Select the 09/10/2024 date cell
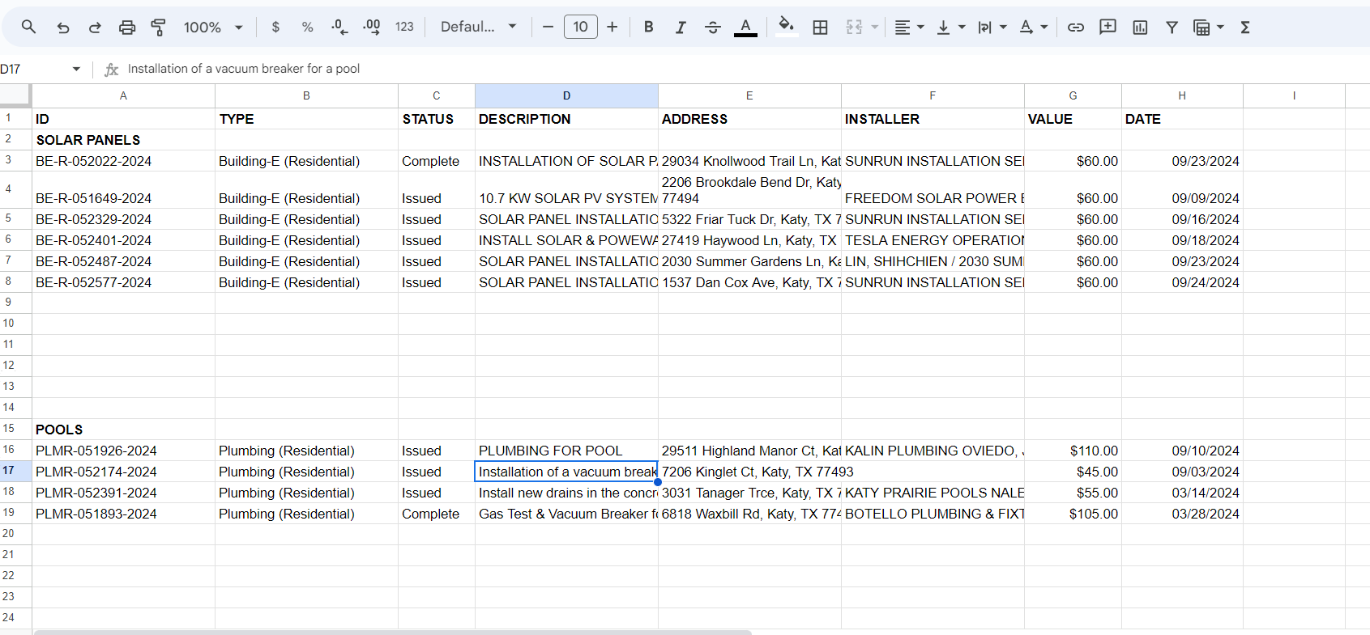Viewport: 1370px width, 635px height. tap(1182, 451)
